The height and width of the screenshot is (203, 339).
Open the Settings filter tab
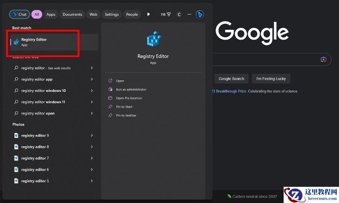click(111, 14)
